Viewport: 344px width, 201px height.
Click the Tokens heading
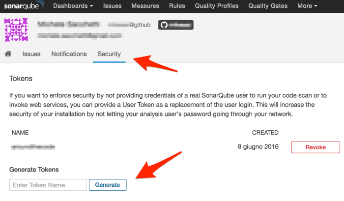[21, 79]
